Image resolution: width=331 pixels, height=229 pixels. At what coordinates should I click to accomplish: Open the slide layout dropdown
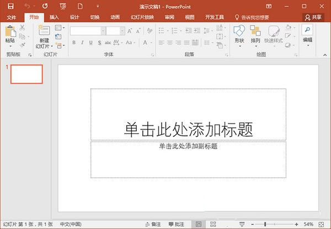[60, 28]
